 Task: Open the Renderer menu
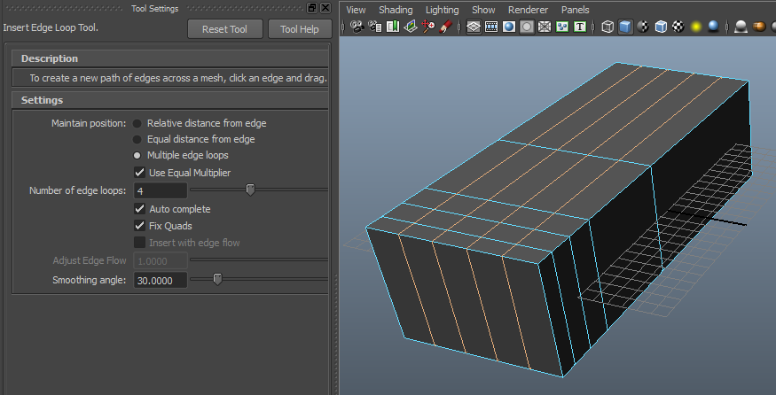click(x=528, y=10)
